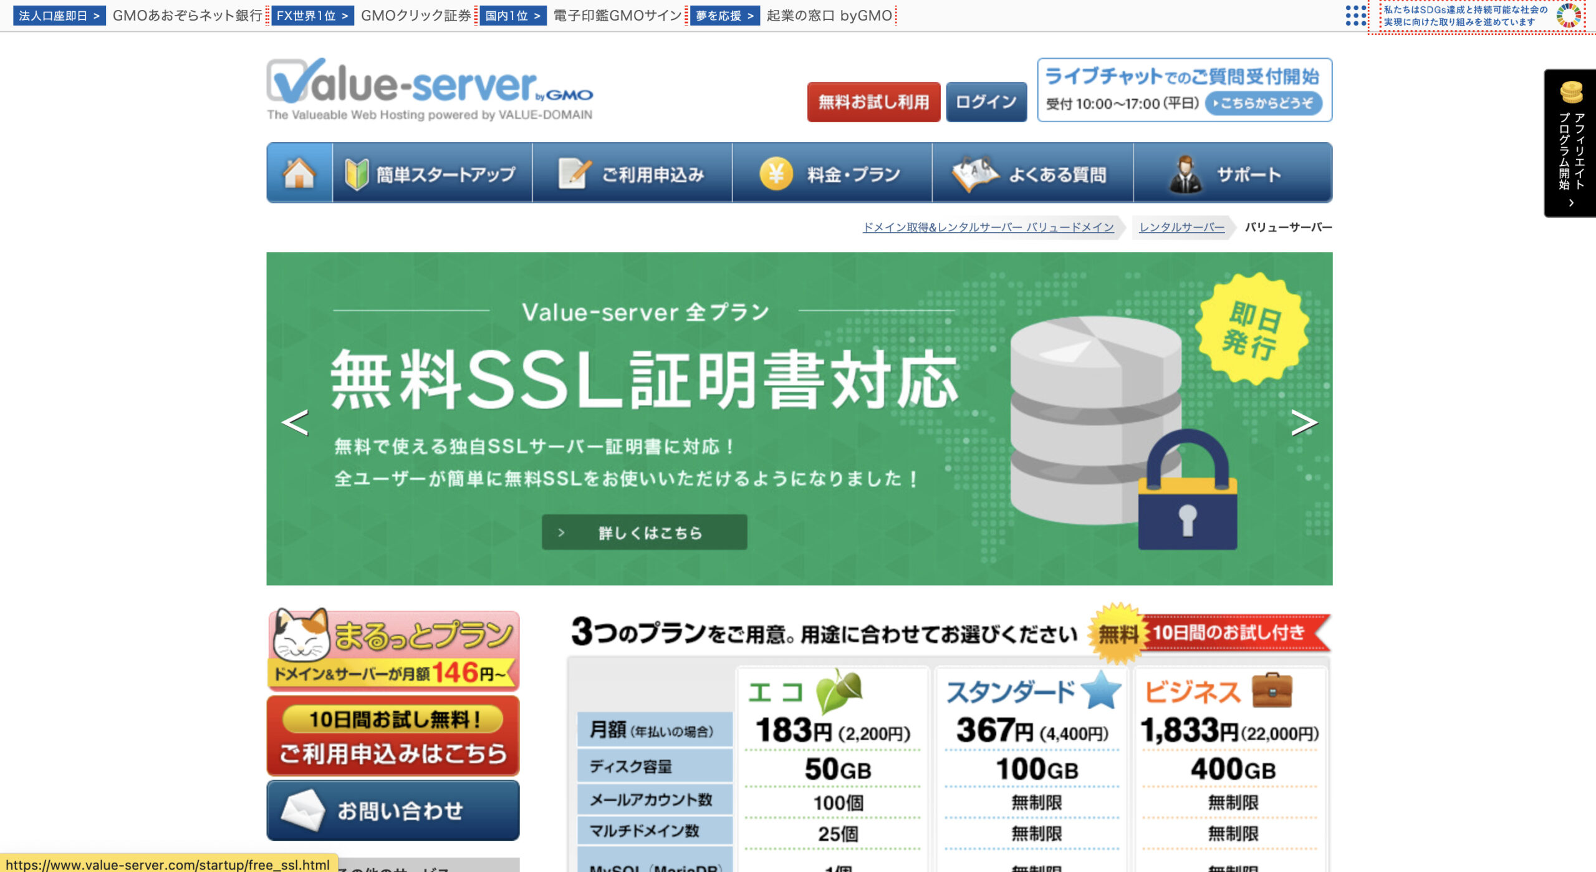Click the マルチドメイン数 row label
Screen dimensions: 1596x872
point(655,830)
